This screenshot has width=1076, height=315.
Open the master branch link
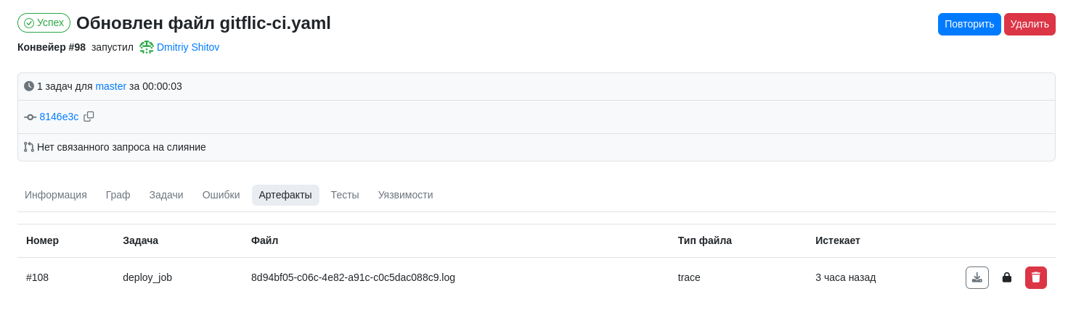pyautogui.click(x=111, y=86)
